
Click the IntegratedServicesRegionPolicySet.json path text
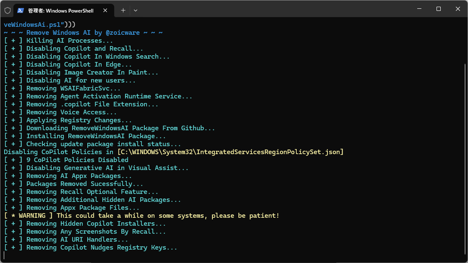point(230,152)
